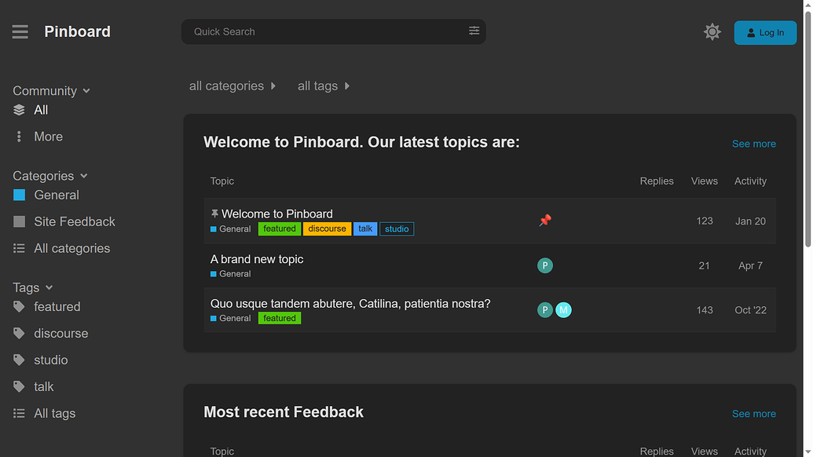Open the all categories dropdown

233,86
